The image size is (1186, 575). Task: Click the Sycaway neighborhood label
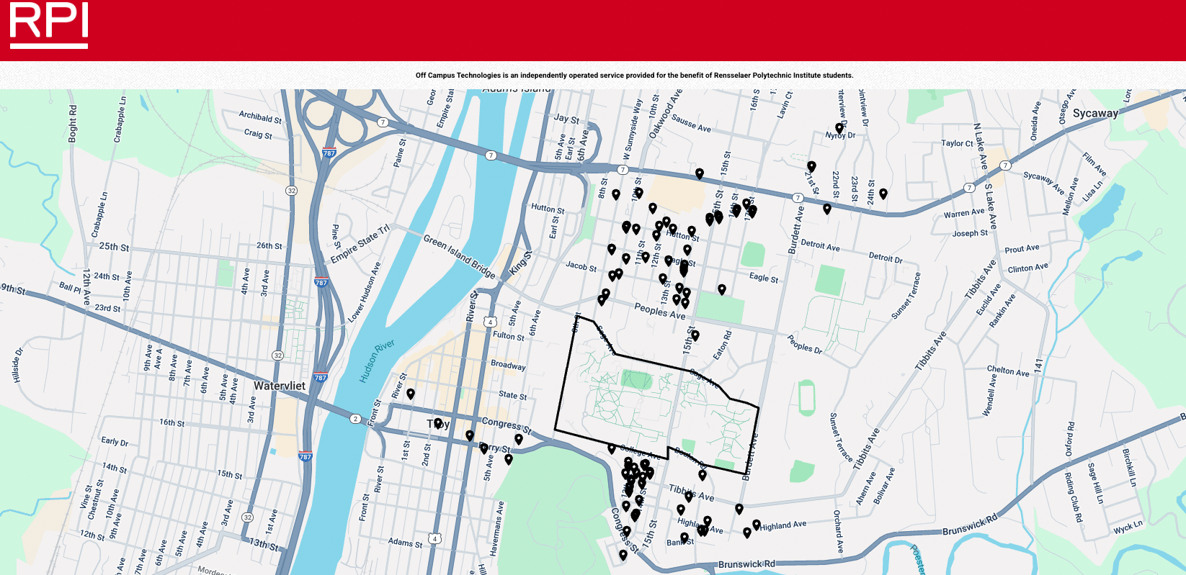(1095, 113)
